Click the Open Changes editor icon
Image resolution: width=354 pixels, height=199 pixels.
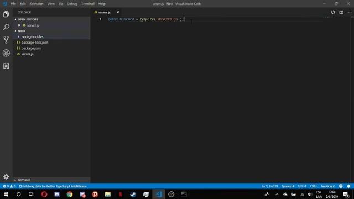333,12
